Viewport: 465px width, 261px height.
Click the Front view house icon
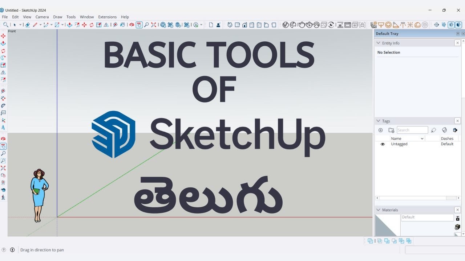click(244, 25)
